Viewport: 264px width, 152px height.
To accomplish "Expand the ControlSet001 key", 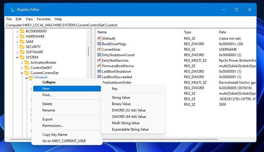I will (22, 68).
